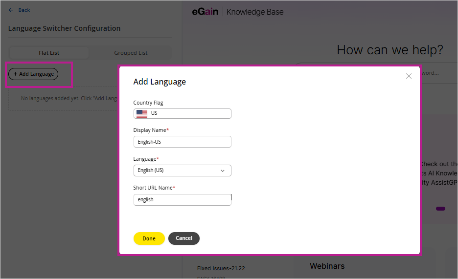
Task: Close the Add Language dialog
Action: click(x=409, y=76)
